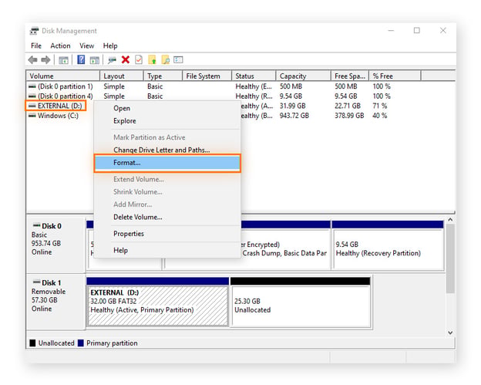Click the black Unallocated legend swatch
This screenshot has width=481, height=385.
pos(32,343)
